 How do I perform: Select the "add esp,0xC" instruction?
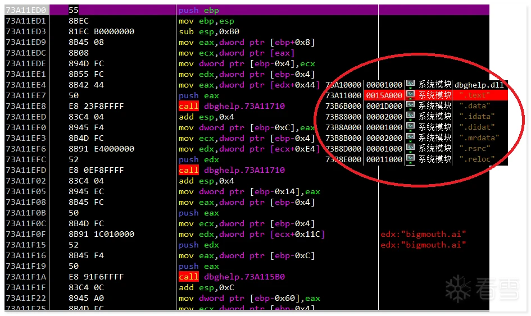206,287
